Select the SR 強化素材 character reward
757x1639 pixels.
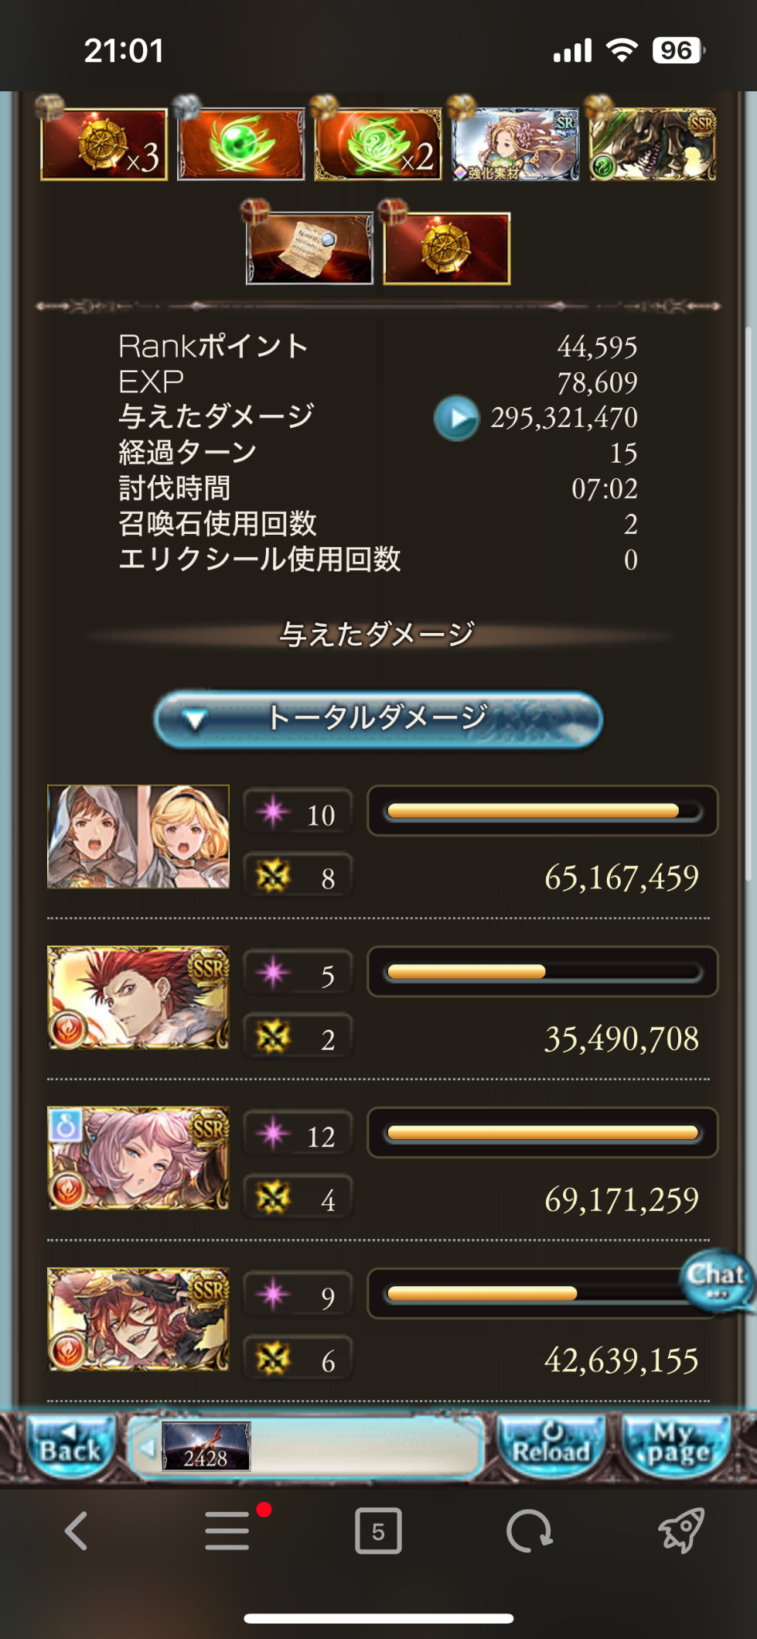point(515,144)
